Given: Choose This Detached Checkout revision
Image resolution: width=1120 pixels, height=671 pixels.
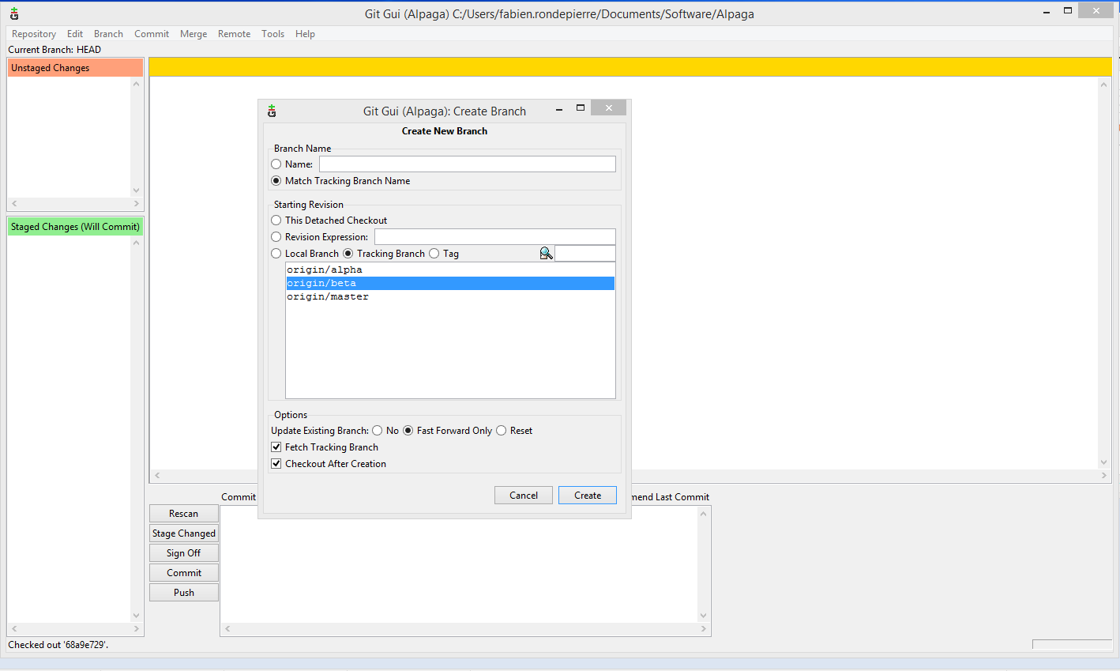Looking at the screenshot, I should 276,221.
